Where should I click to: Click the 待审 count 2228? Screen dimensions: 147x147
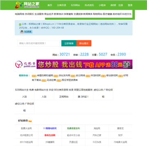click(x=85, y=54)
